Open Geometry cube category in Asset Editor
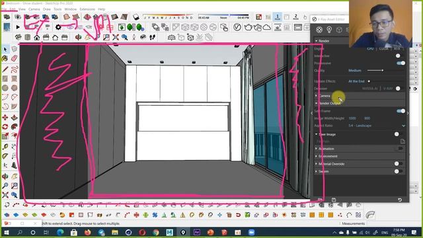This screenshot has width=423, height=238. [339, 30]
